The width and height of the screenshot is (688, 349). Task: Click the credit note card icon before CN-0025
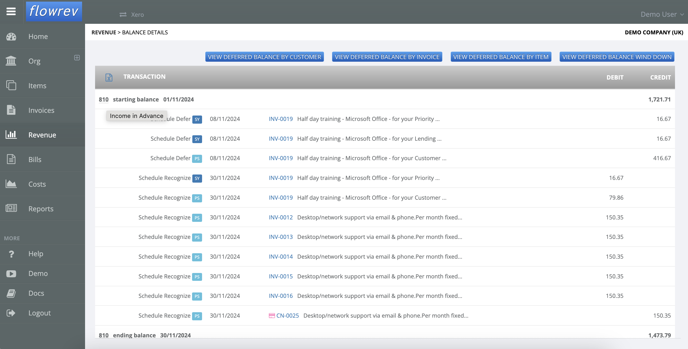[272, 316]
